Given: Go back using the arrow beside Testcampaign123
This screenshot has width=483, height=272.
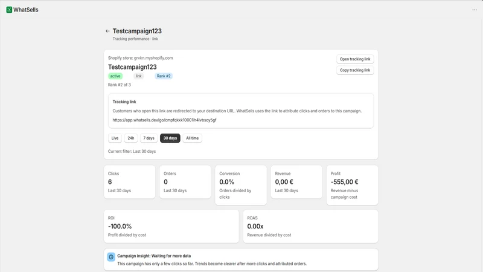Looking at the screenshot, I should tap(107, 31).
